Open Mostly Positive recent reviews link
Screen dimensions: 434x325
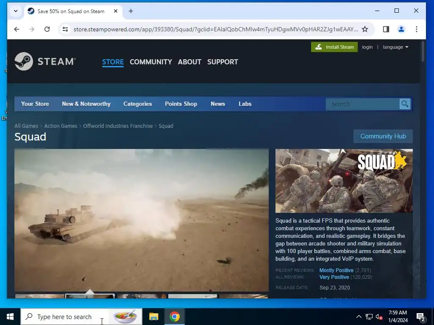(336, 270)
